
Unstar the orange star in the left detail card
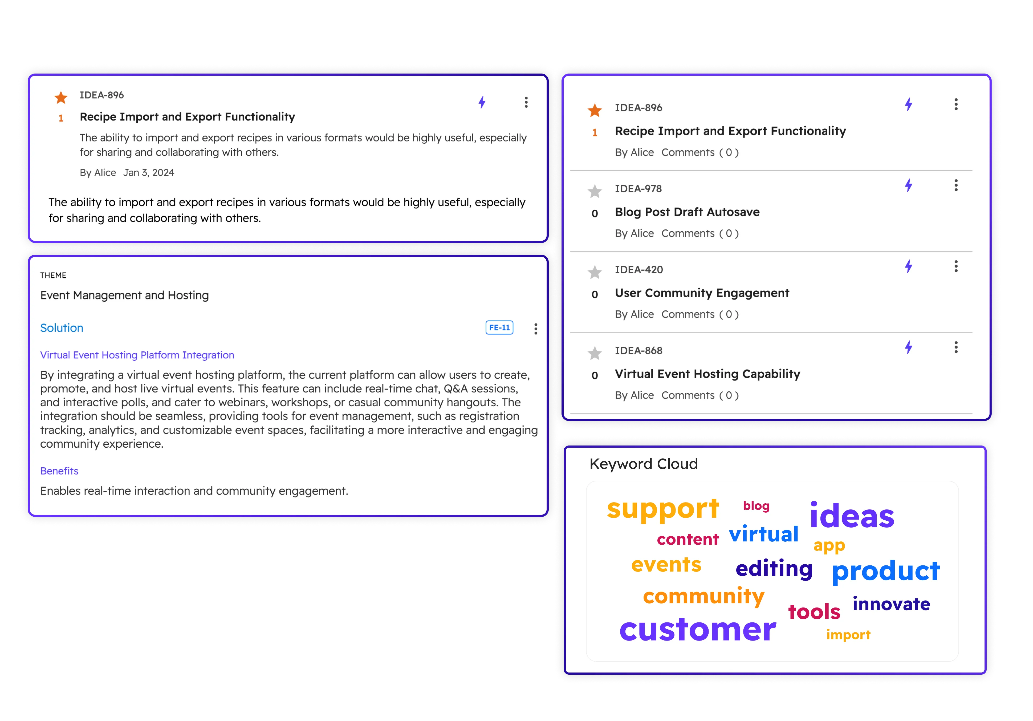pos(61,97)
